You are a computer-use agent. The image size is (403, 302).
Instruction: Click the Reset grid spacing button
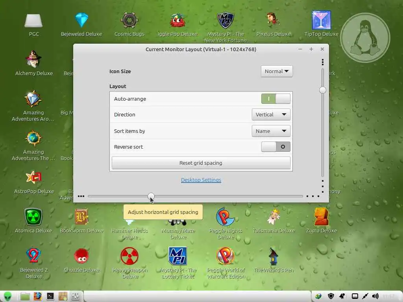coord(201,163)
